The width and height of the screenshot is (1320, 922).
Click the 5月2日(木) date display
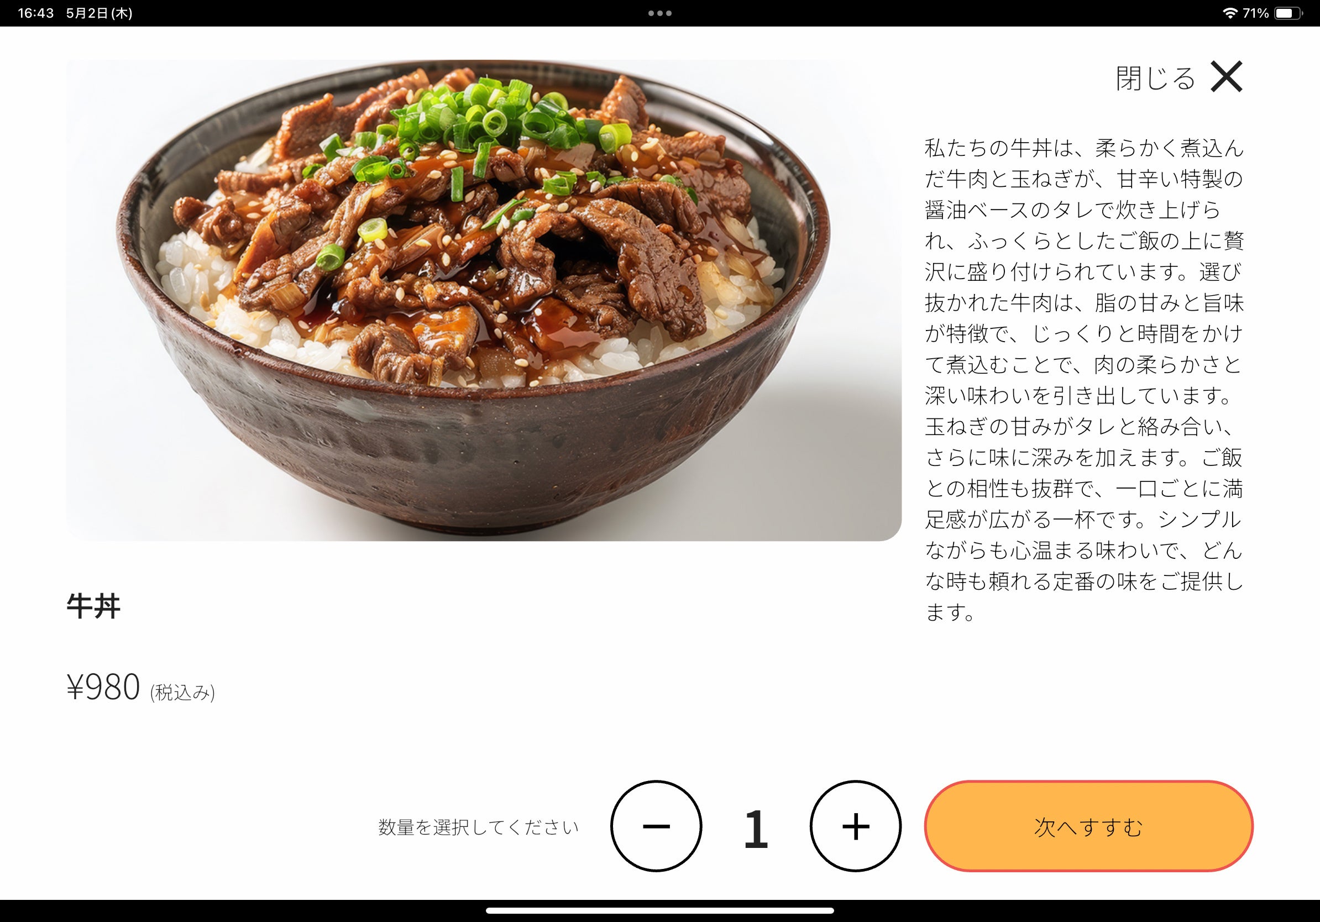[99, 13]
